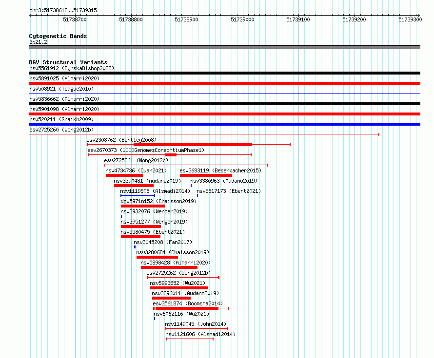Open variant nsv5993652 (Wu2021)
The width and height of the screenshot is (434, 358).
point(178,283)
